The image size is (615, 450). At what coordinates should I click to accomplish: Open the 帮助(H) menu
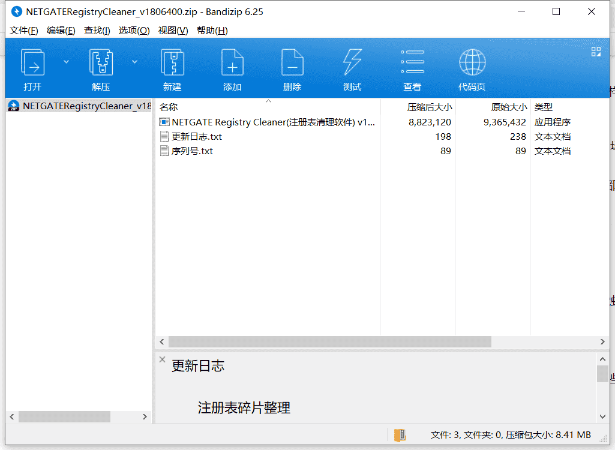tap(212, 31)
